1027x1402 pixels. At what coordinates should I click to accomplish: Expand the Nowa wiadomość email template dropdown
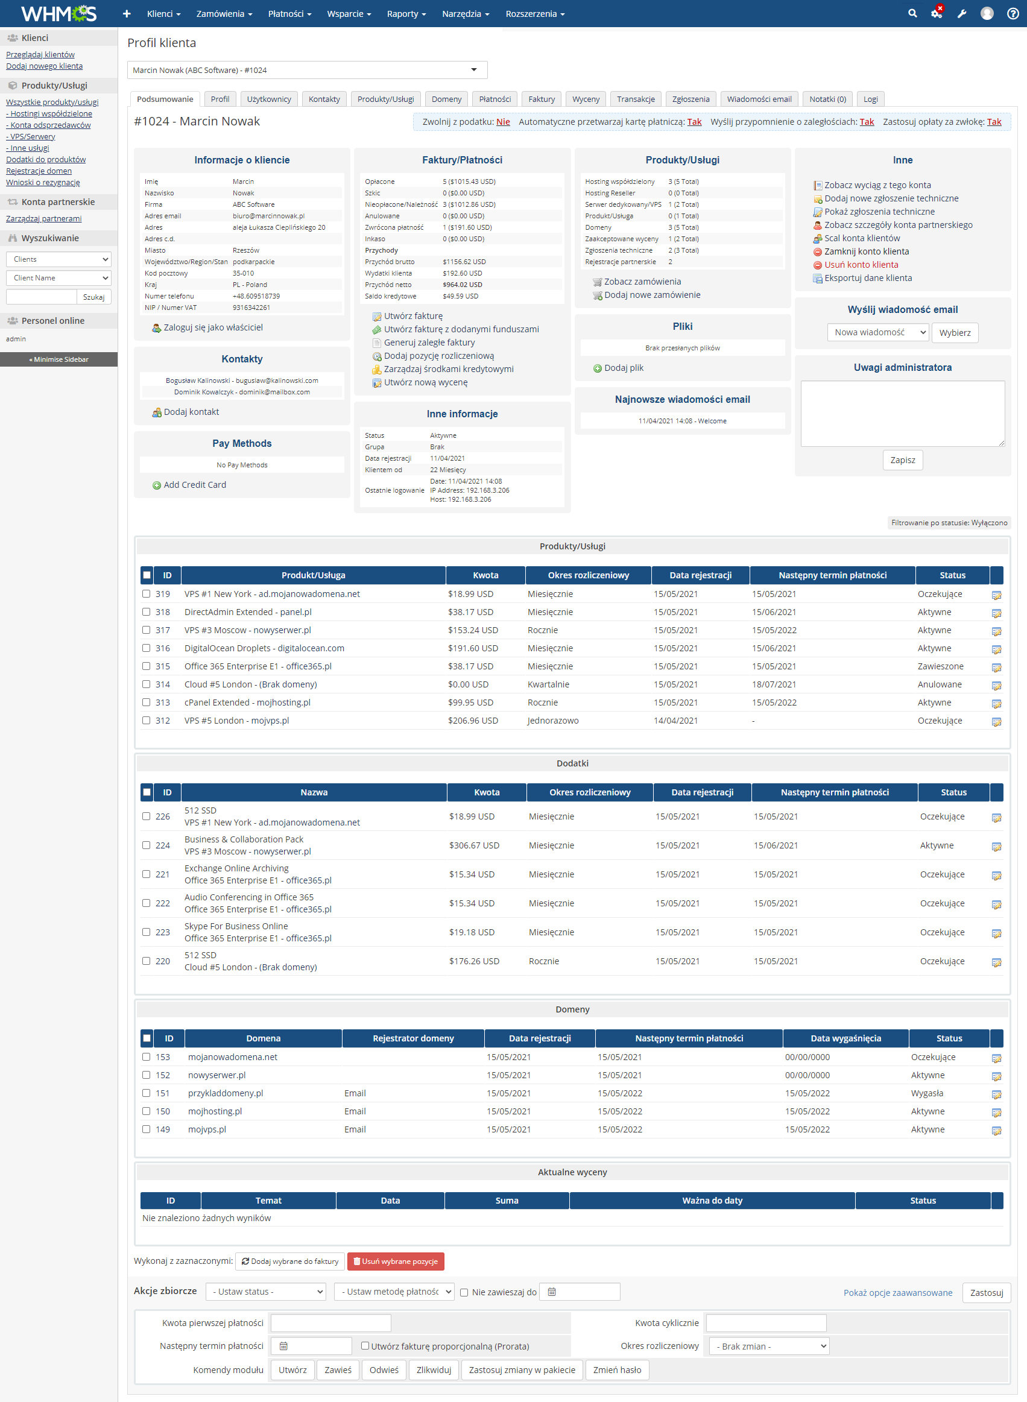(x=877, y=332)
